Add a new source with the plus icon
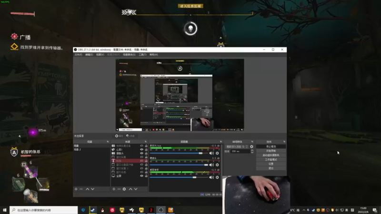Screen dimensions: 381x214 point(114,189)
